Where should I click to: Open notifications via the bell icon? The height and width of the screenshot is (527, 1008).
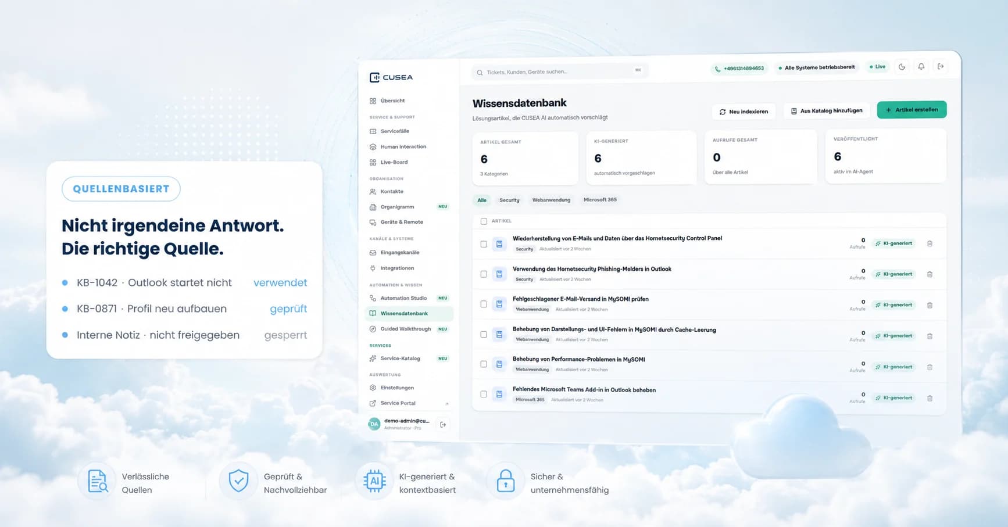921,66
